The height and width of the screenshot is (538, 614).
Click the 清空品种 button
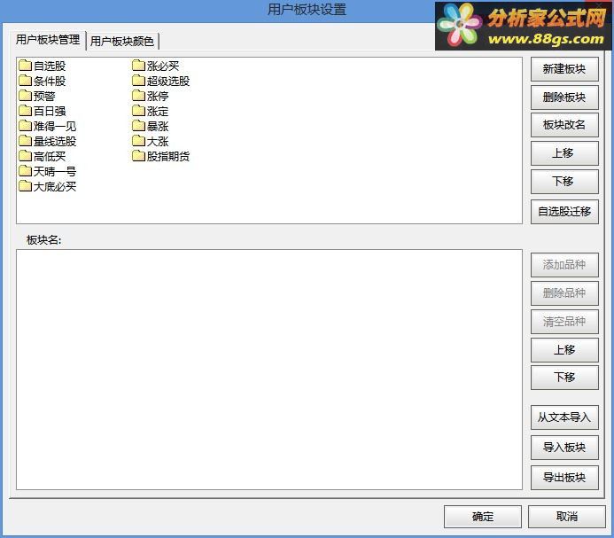[564, 322]
